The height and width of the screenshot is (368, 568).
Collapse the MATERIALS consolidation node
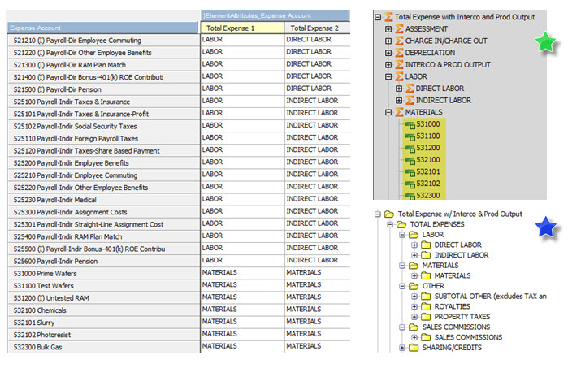click(388, 113)
